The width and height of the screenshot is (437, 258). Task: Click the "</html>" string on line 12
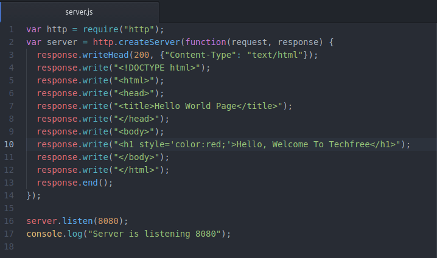click(136, 170)
